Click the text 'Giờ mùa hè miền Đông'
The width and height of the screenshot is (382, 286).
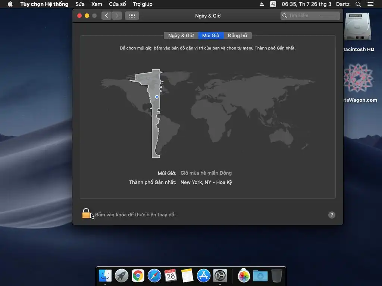pos(206,173)
